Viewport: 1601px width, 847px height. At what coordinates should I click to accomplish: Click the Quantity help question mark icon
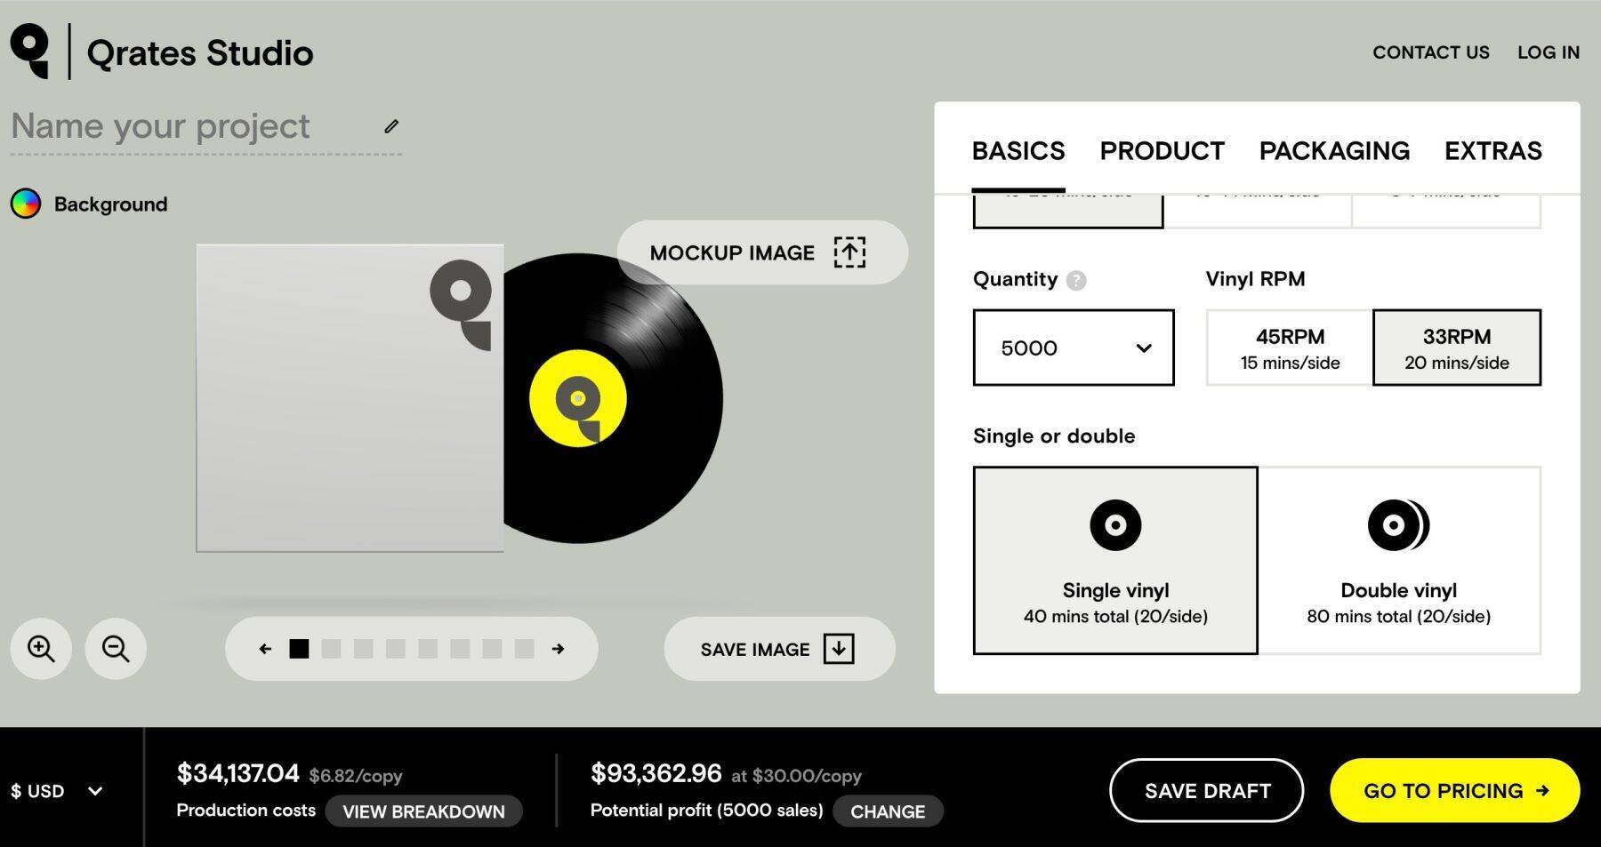(1077, 280)
